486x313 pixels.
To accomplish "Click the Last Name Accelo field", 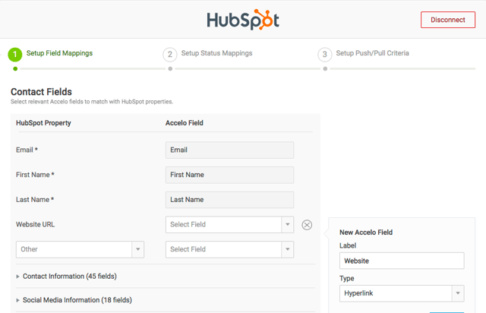I will coord(229,200).
